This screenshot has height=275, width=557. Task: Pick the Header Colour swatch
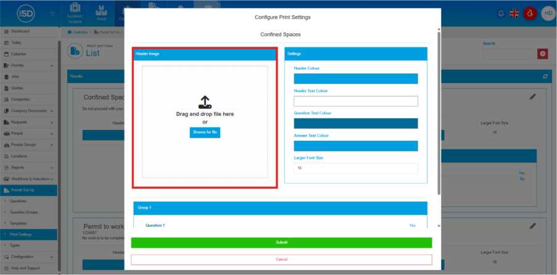click(355, 79)
